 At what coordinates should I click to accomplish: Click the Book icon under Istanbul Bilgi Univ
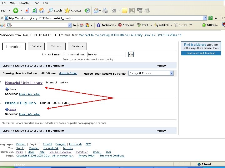(7, 110)
